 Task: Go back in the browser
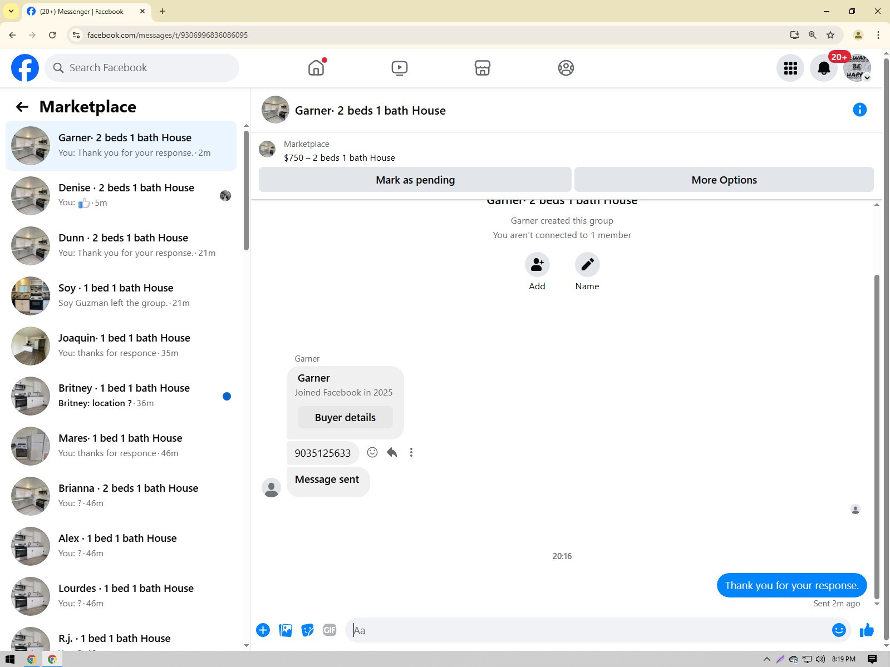(12, 35)
